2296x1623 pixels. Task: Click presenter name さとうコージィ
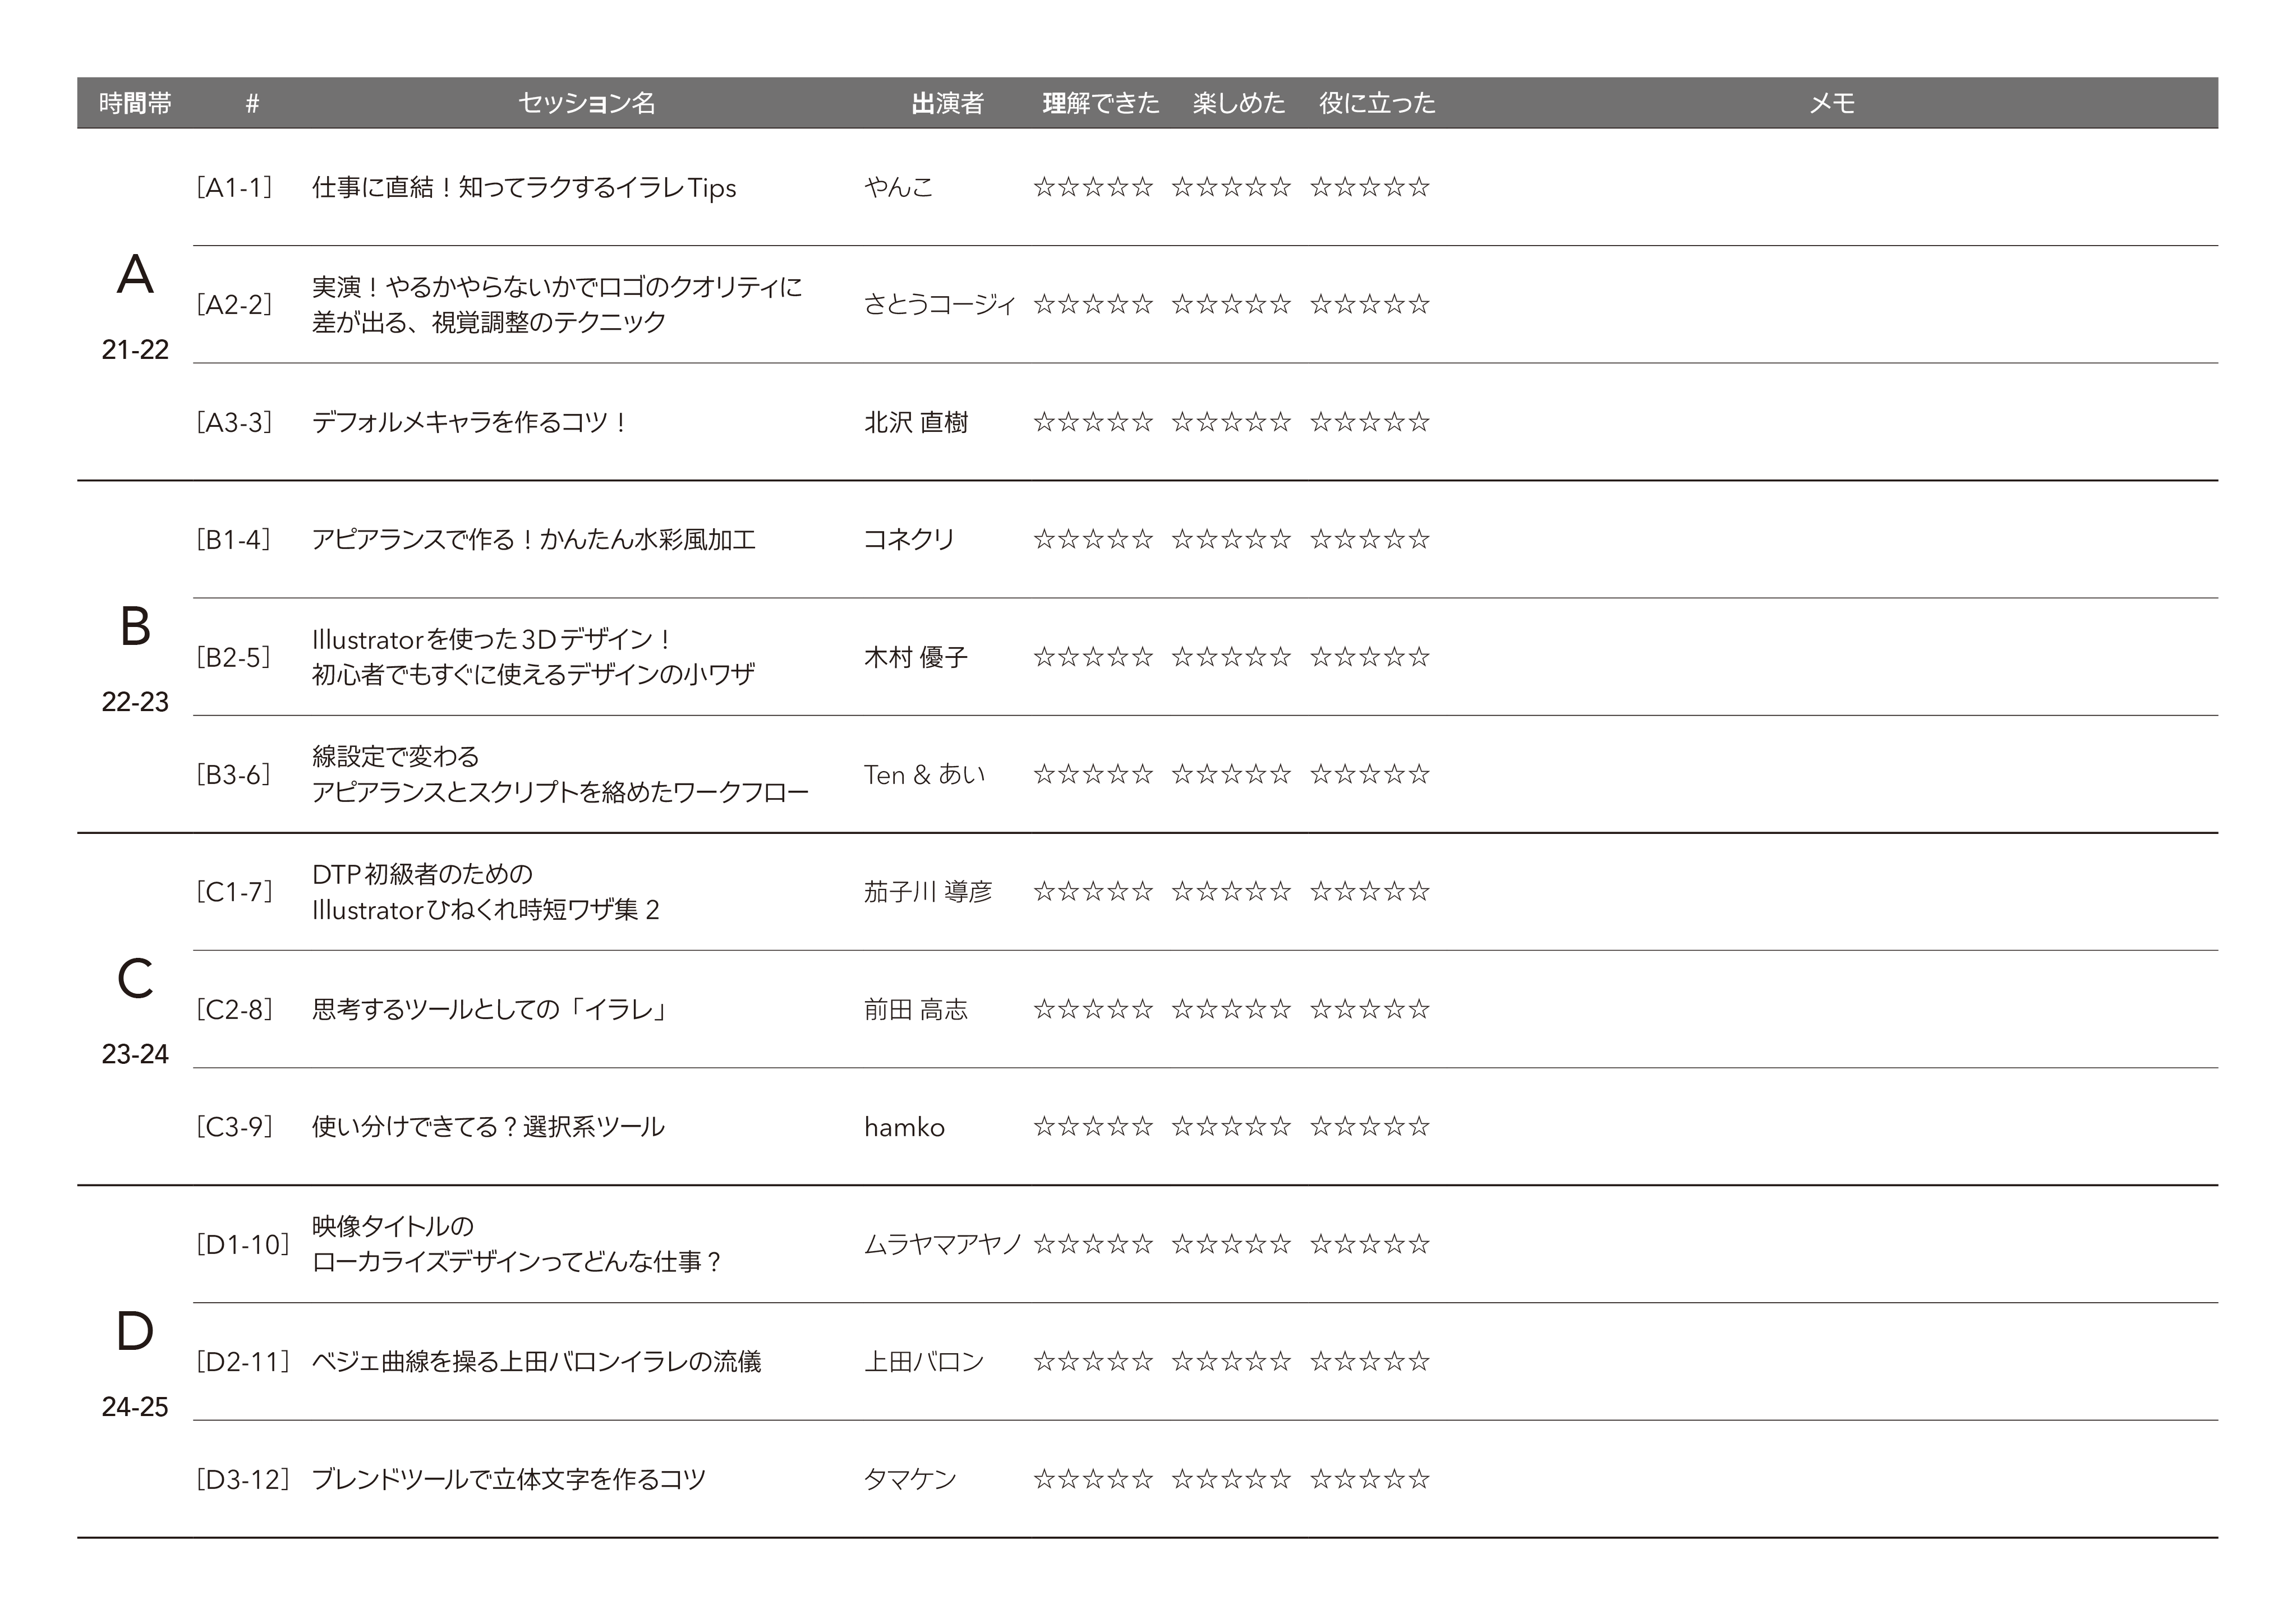(939, 304)
